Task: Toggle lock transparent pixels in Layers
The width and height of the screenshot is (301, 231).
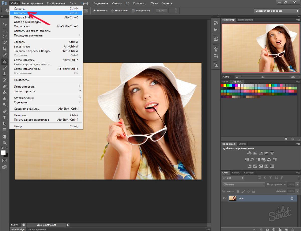Action: tap(238, 191)
